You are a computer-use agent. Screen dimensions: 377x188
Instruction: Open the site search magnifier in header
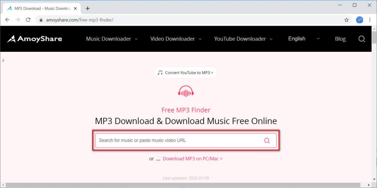click(362, 39)
